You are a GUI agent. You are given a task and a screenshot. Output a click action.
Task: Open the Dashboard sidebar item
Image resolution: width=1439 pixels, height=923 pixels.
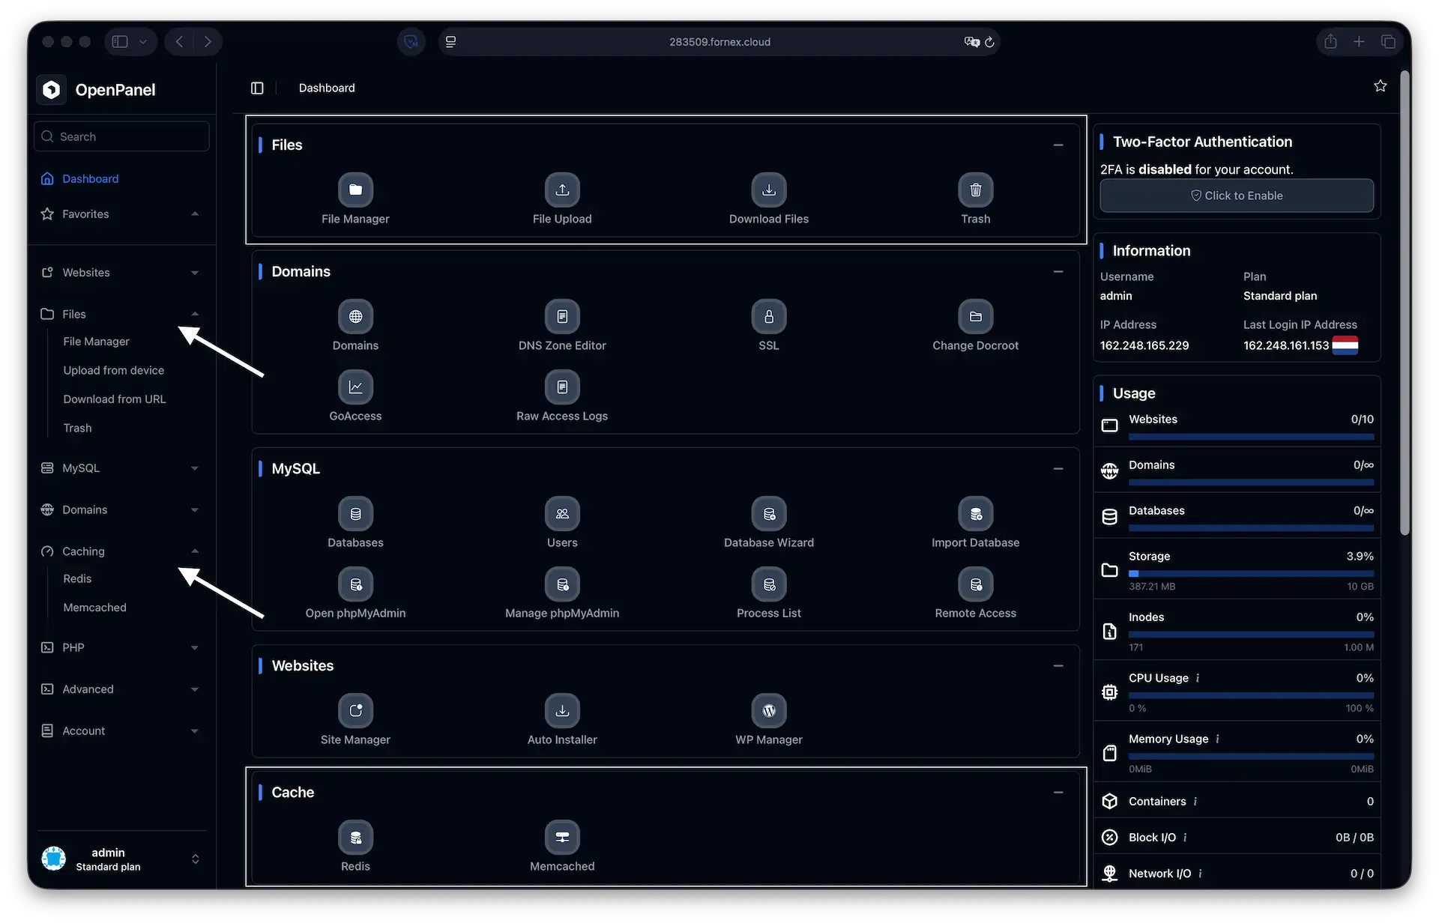tap(89, 178)
